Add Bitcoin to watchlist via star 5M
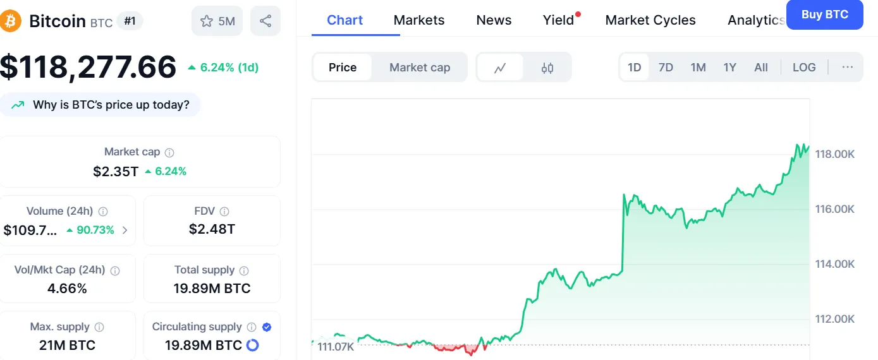The height and width of the screenshot is (360, 878). pos(217,21)
